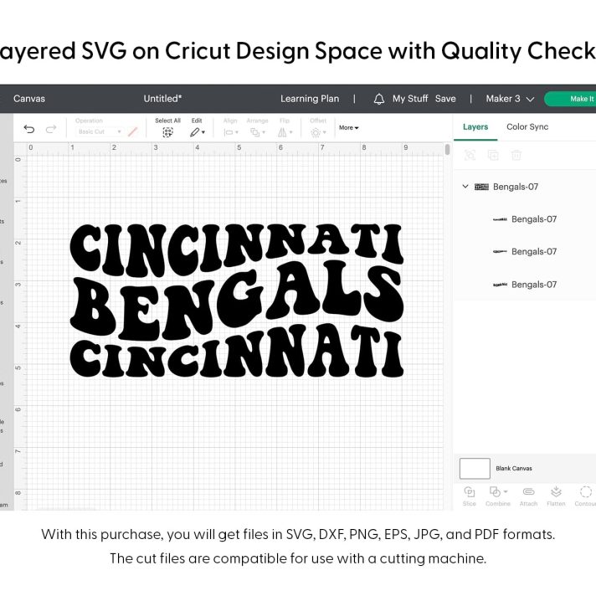Click the canvas vertical scrollbar
Image resolution: width=596 pixels, height=596 pixels.
coord(447,149)
